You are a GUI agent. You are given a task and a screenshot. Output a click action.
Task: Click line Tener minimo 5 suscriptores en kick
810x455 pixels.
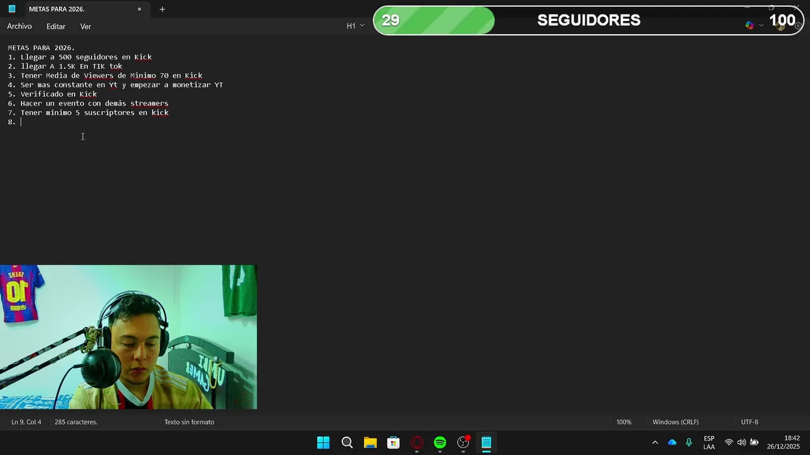pos(94,112)
